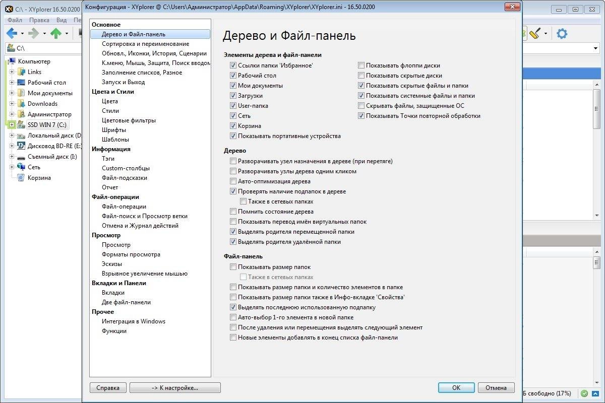
Task: Open configuration via blue gear icon
Action: (562, 34)
